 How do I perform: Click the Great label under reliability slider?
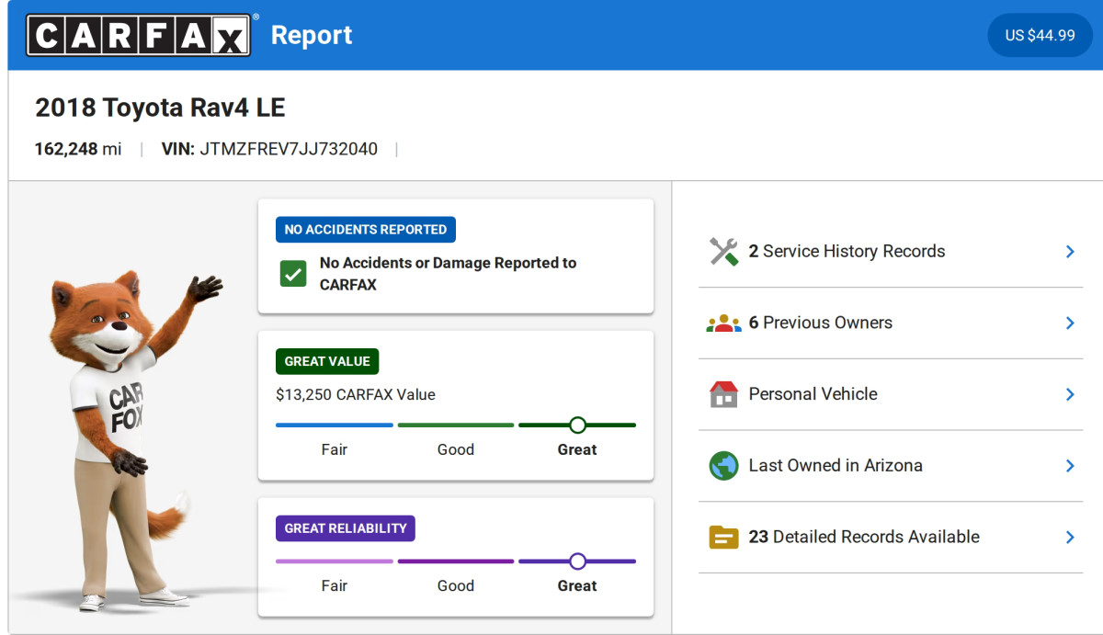coord(577,585)
